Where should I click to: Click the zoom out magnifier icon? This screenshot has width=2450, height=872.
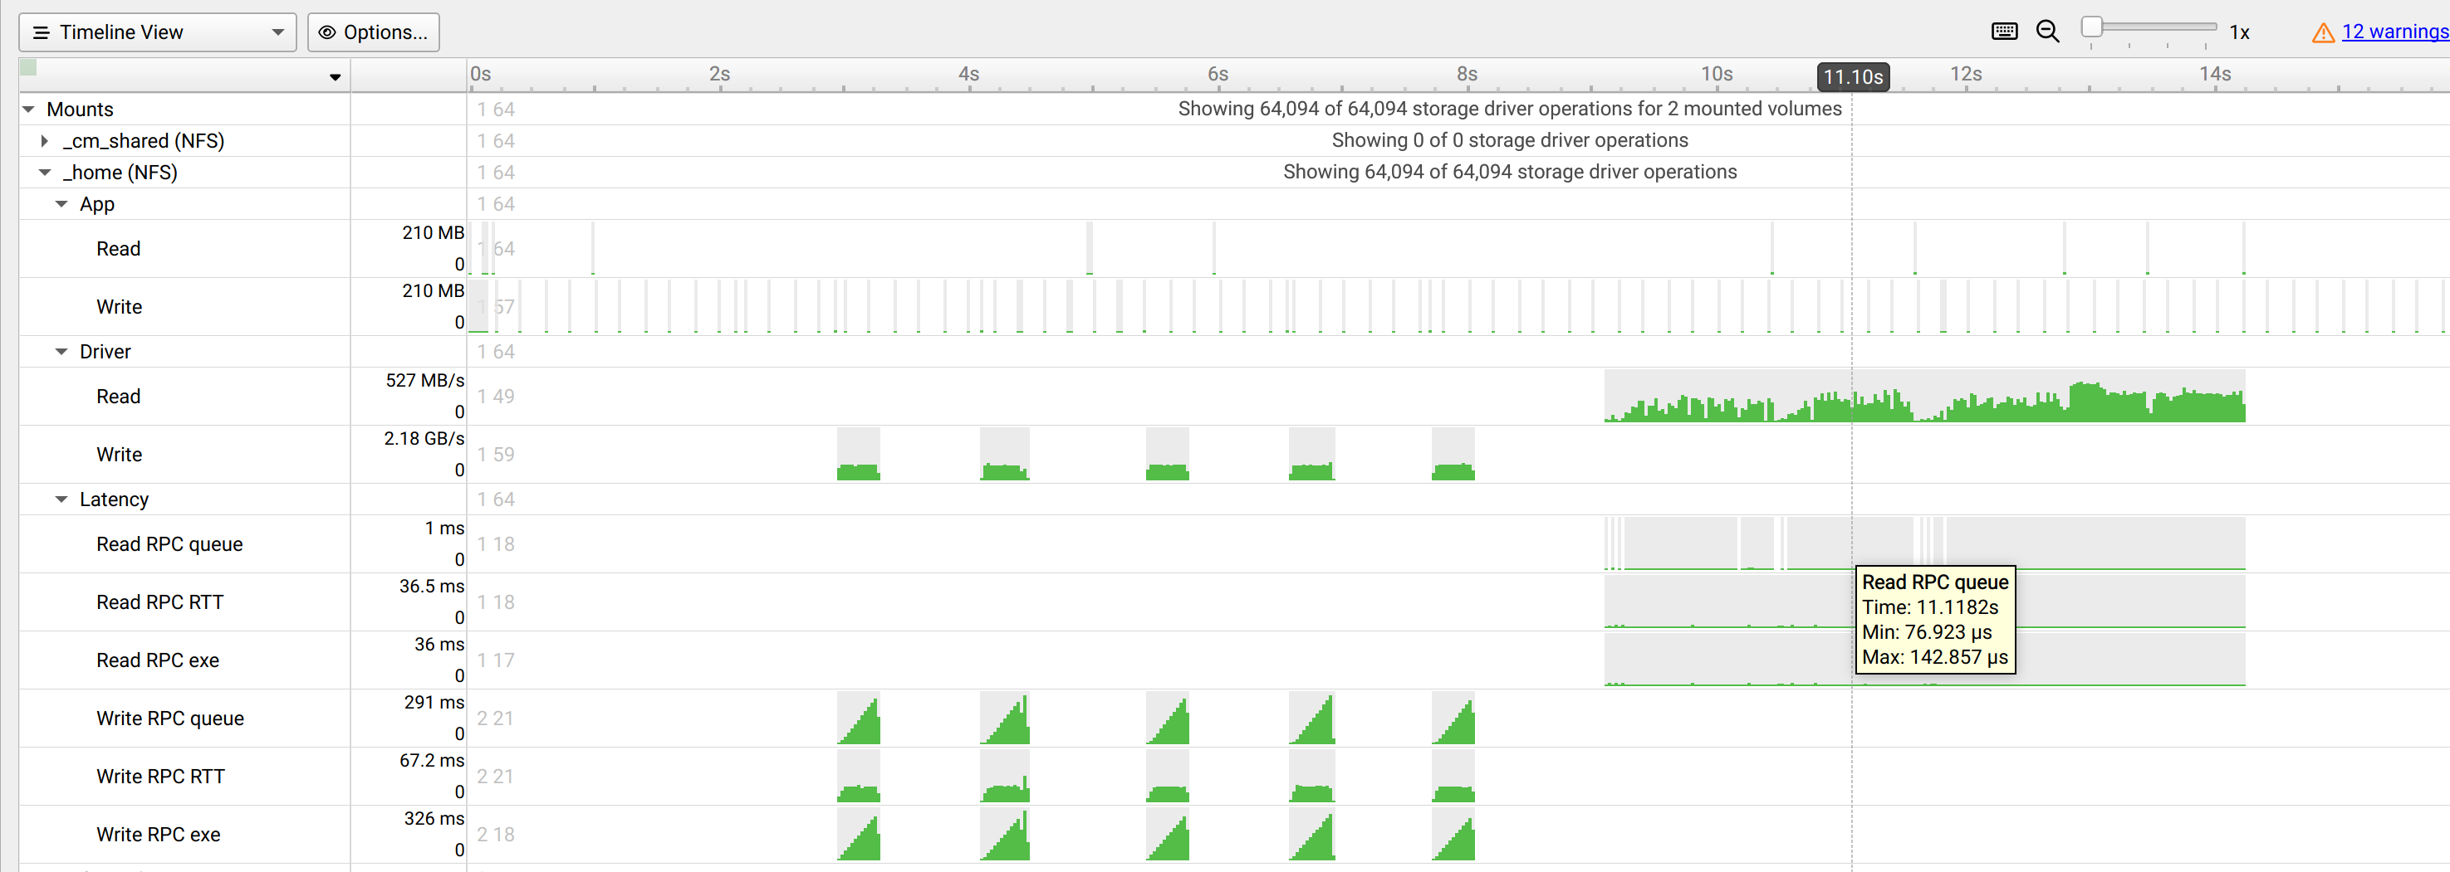(x=2048, y=32)
